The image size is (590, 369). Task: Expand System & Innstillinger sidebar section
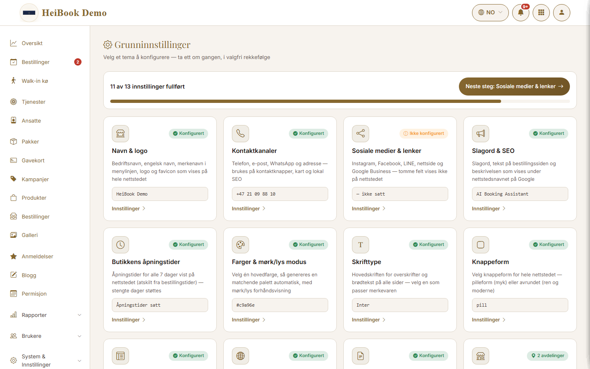tap(45, 360)
